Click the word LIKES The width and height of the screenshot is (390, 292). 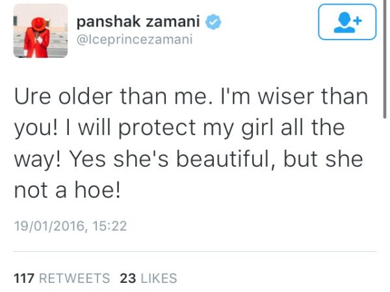coord(158,278)
